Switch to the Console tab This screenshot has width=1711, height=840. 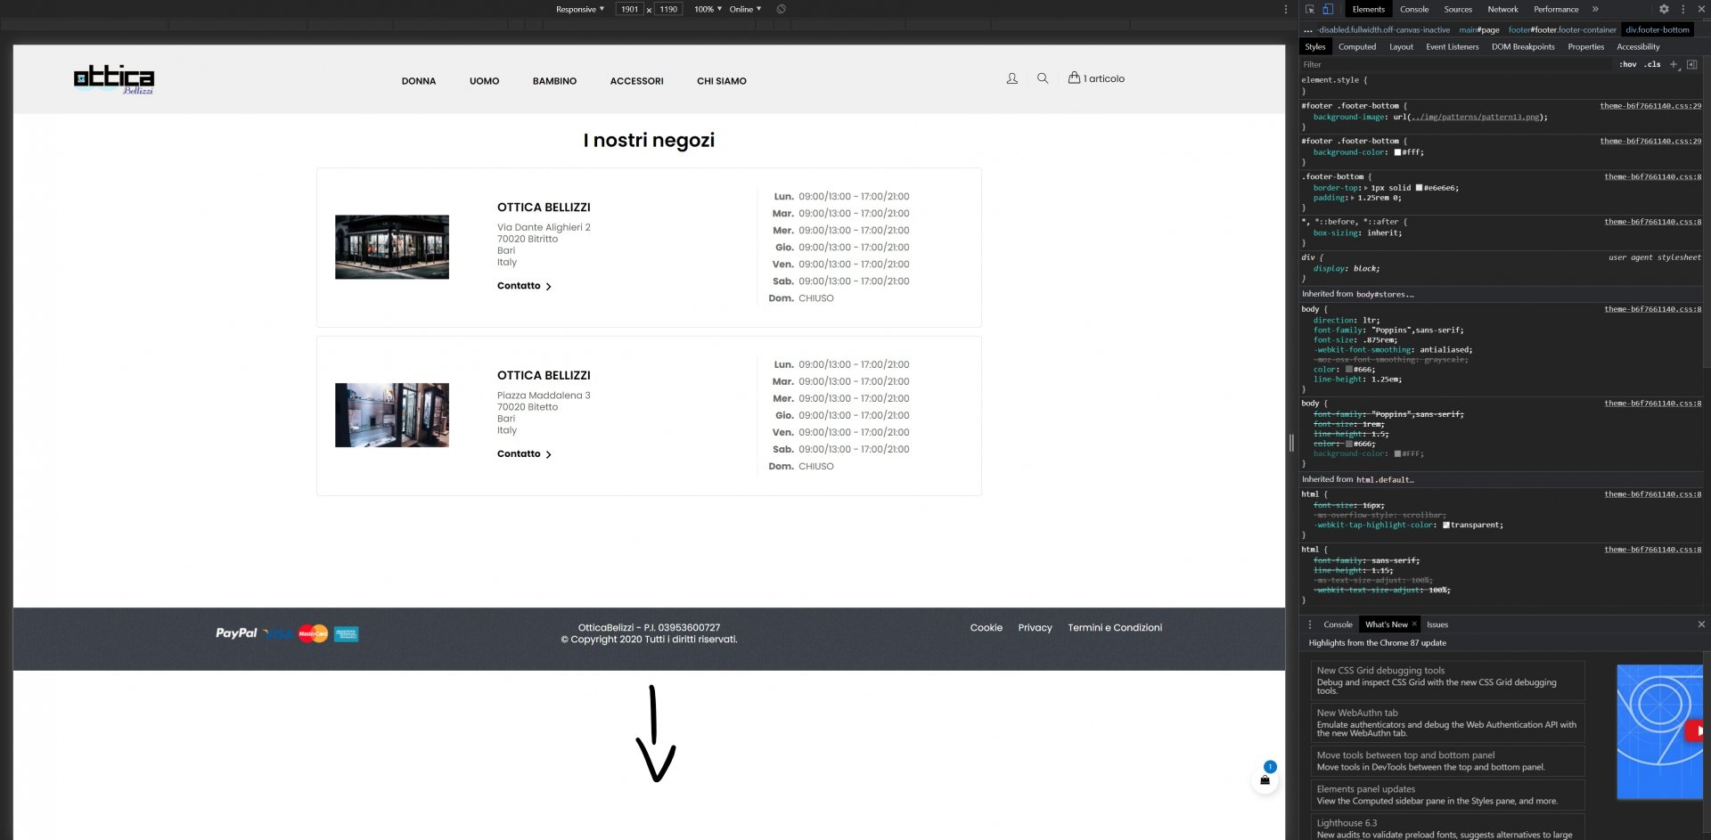coord(1414,9)
